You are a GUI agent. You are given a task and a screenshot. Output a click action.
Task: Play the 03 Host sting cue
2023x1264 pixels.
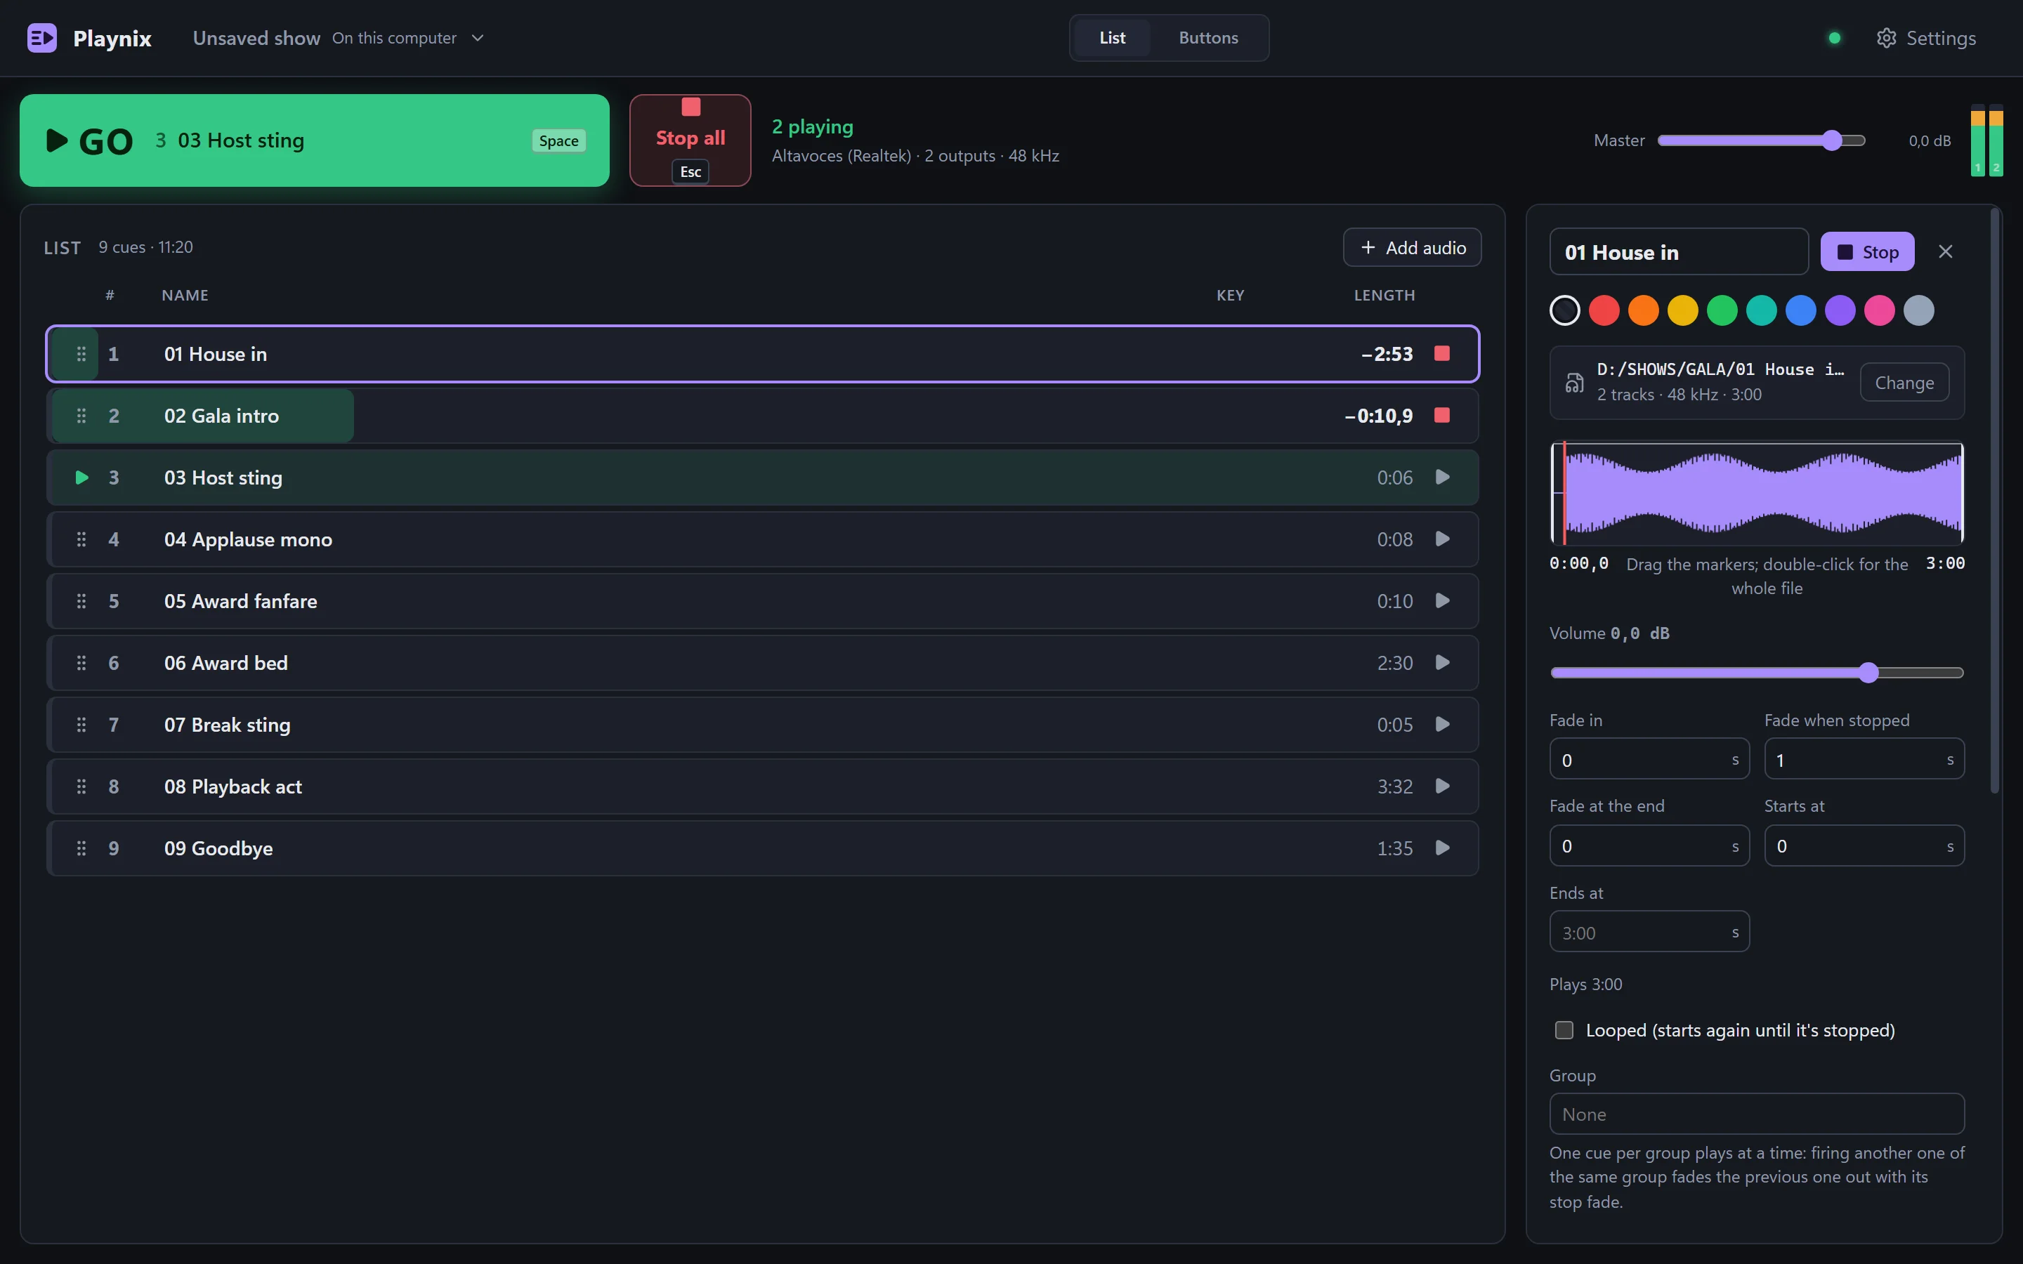(x=1442, y=478)
